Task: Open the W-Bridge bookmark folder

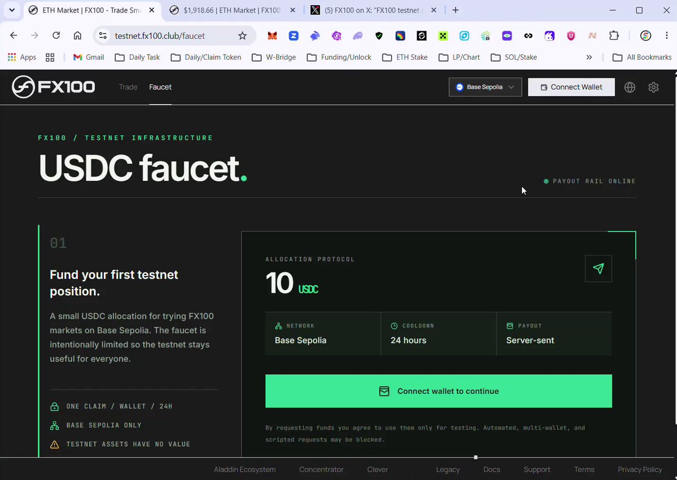Action: [x=274, y=57]
